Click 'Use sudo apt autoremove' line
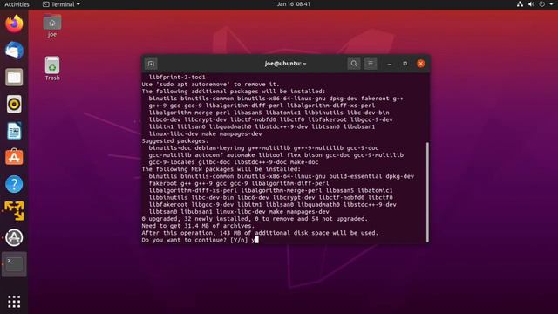 (211, 85)
